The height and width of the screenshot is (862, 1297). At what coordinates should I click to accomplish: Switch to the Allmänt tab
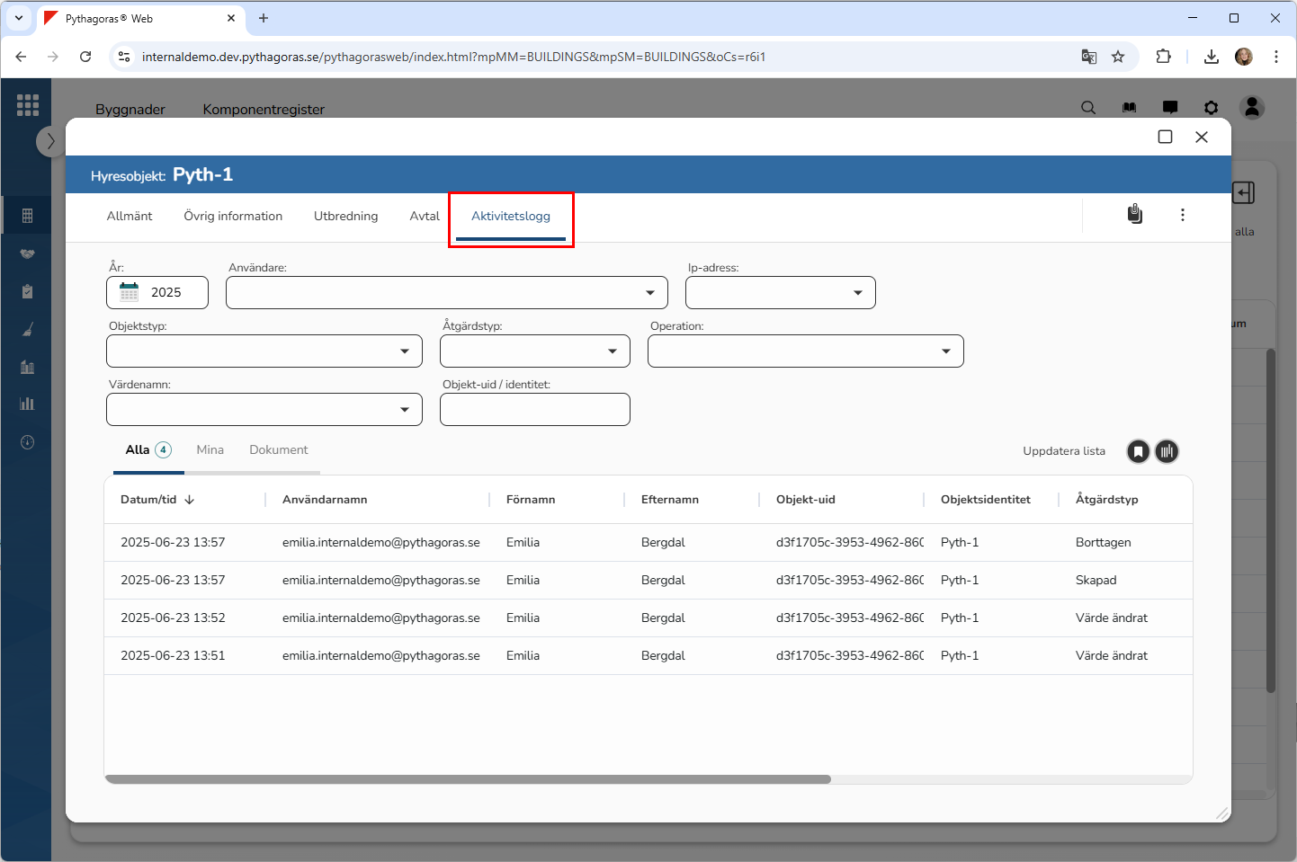(130, 217)
